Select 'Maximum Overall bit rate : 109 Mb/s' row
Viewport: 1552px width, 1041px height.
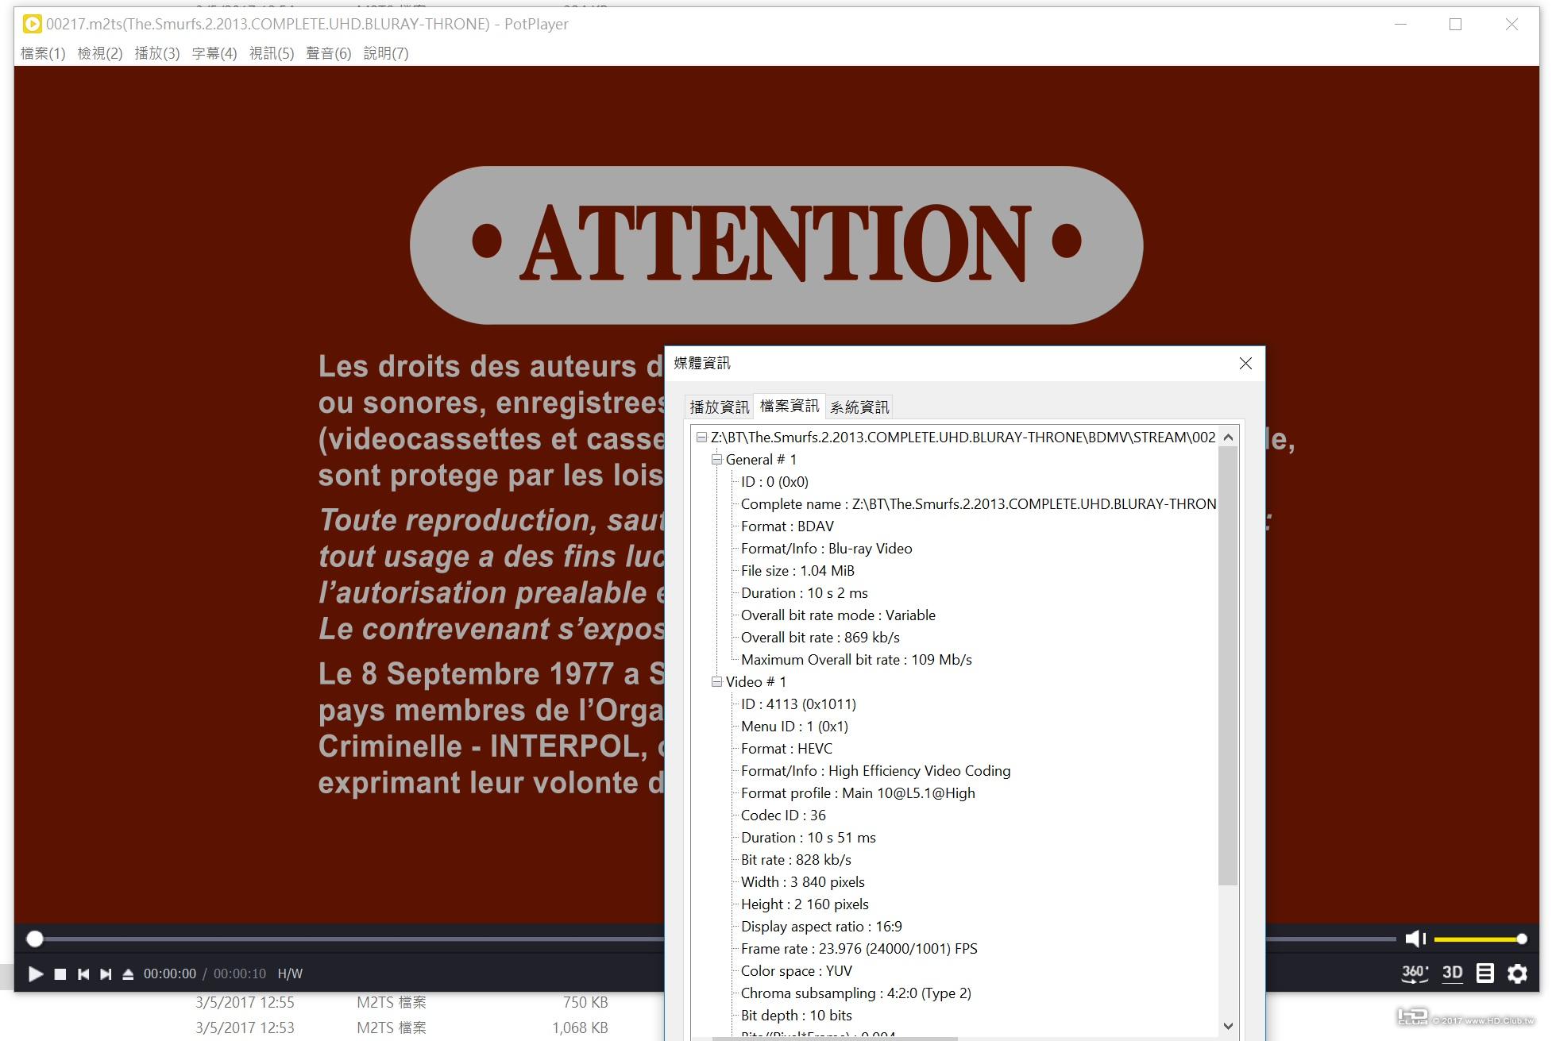click(856, 659)
